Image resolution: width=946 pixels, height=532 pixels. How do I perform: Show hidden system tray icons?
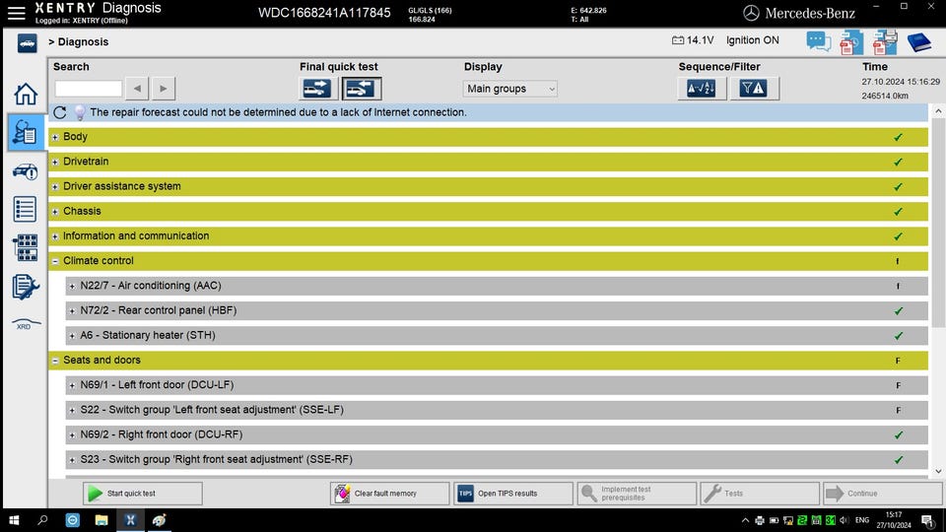[745, 520]
